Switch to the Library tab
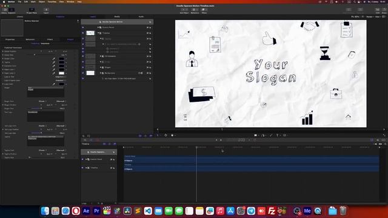This screenshot has height=218, width=388. (x=20, y=16)
